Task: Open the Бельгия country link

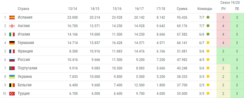Action: pyautogui.click(x=25, y=85)
